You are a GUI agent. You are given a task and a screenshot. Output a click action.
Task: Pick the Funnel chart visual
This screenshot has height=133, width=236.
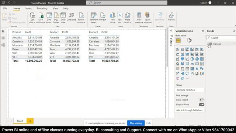click(x=183, y=59)
